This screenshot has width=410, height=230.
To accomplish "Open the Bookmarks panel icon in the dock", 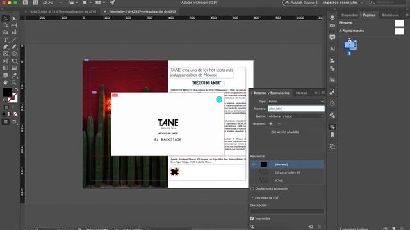I will [x=332, y=135].
